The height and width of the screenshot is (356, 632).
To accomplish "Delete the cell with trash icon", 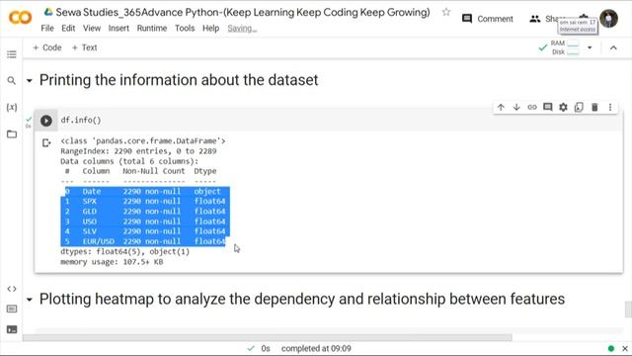I will pos(594,107).
